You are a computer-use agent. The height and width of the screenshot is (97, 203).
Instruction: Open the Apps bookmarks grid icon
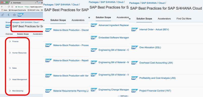pos(2,10)
